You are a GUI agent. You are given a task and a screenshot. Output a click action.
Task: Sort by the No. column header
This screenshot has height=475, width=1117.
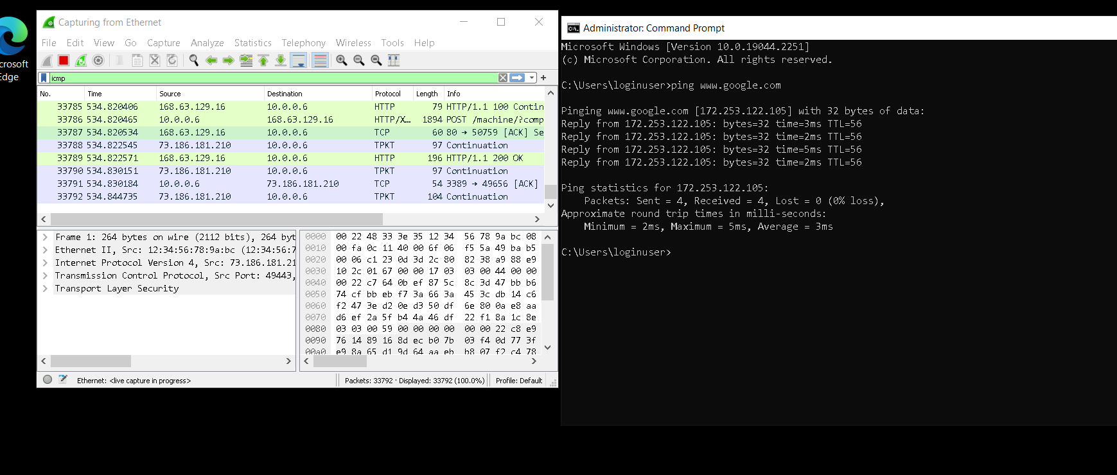(60, 94)
